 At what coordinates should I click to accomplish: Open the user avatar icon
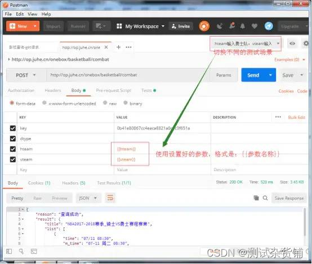tap(269, 26)
